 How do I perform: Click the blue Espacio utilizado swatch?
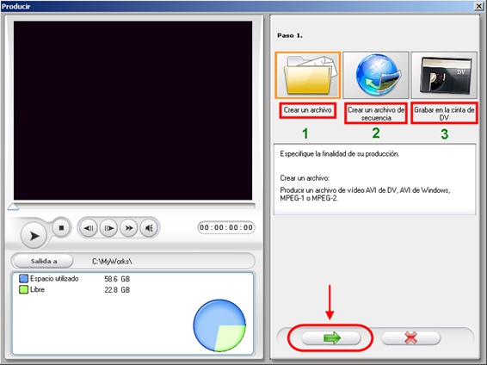pyautogui.click(x=23, y=279)
